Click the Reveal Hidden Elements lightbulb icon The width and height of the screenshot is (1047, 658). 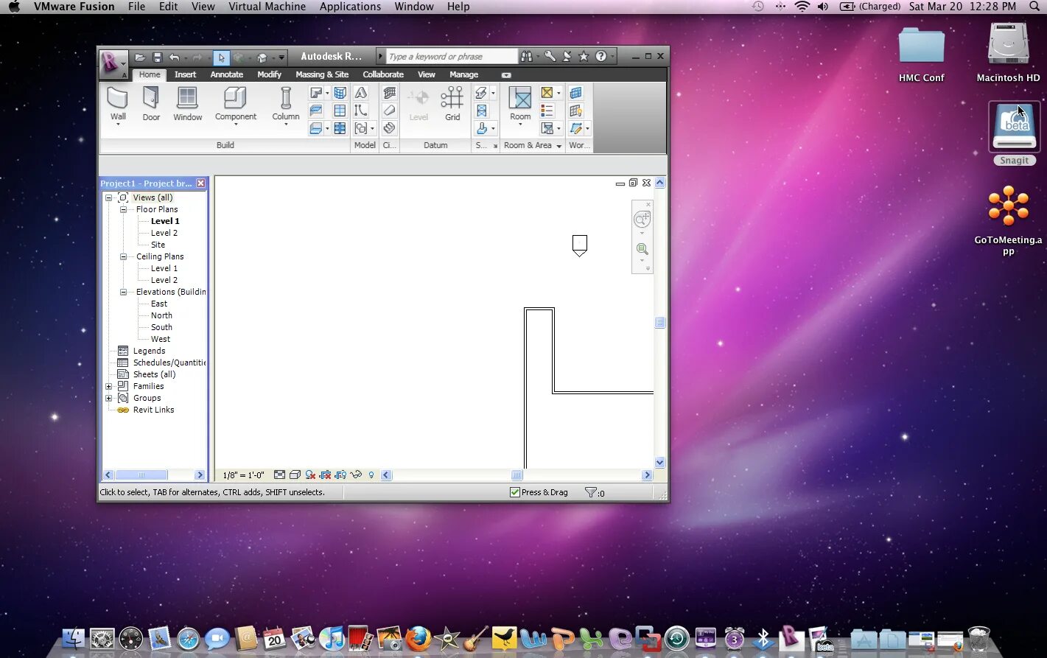pyautogui.click(x=371, y=475)
